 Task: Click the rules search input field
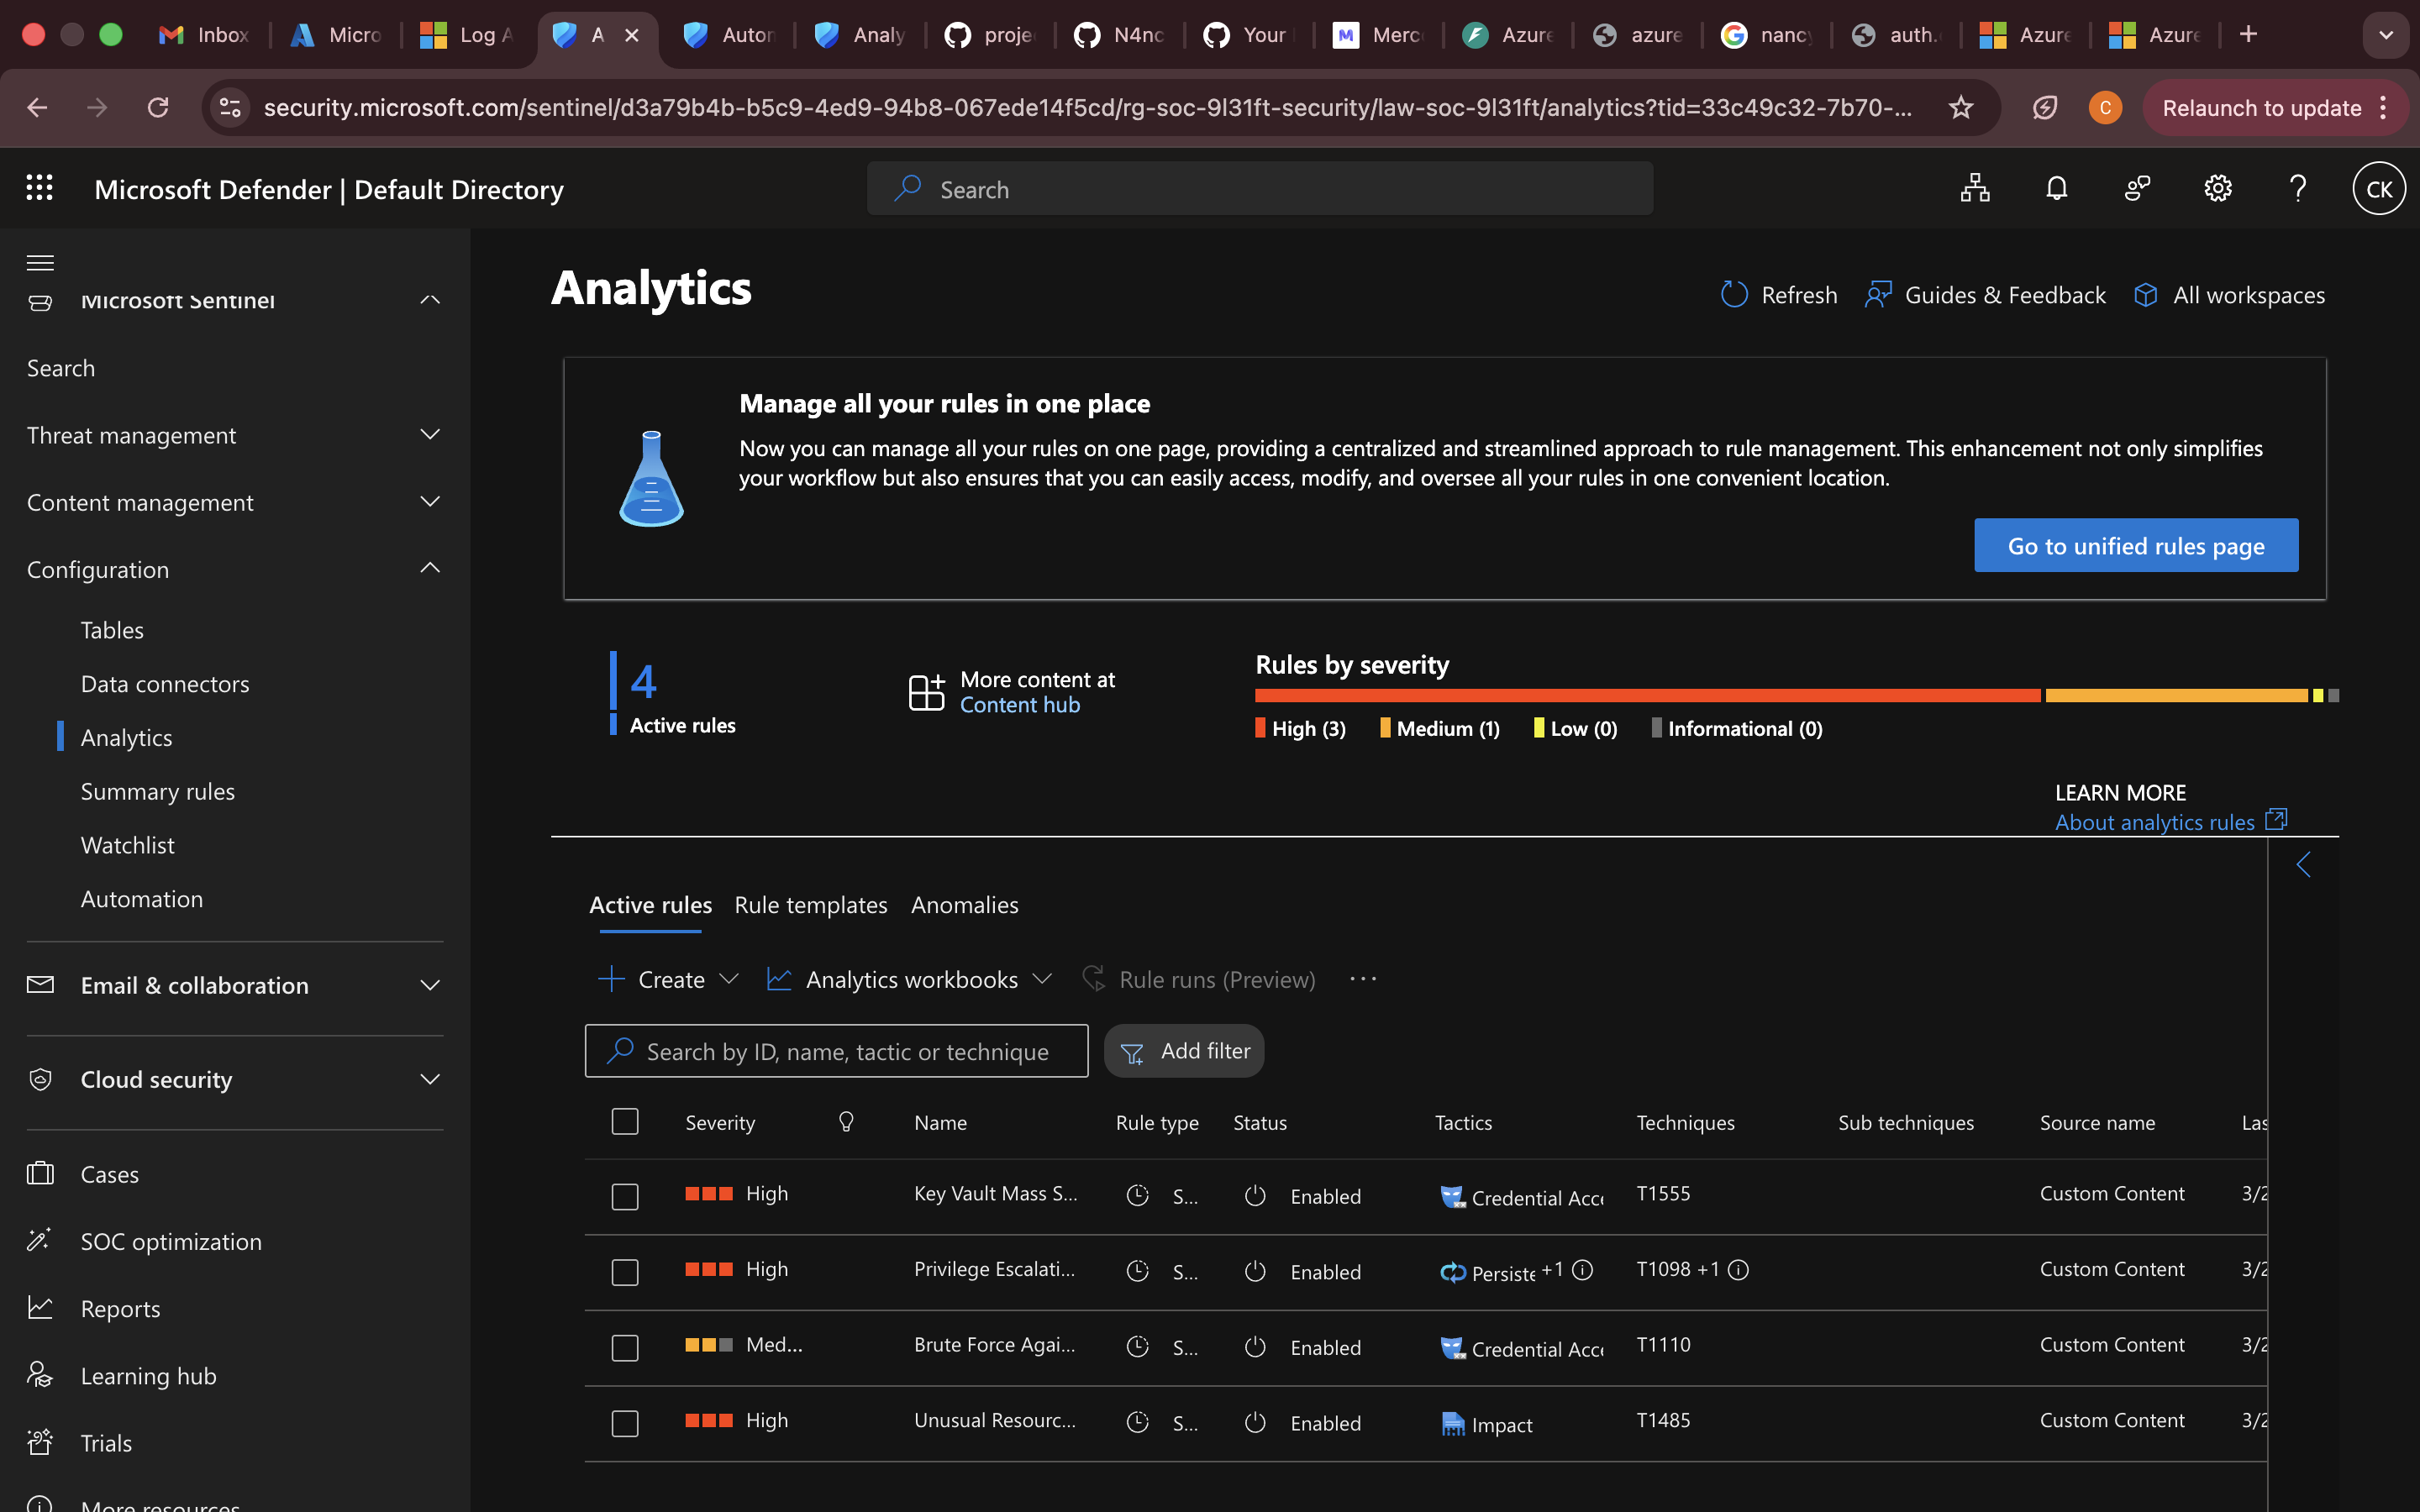coord(846,1051)
